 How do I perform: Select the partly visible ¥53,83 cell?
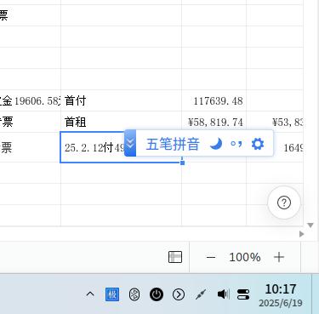[275, 122]
